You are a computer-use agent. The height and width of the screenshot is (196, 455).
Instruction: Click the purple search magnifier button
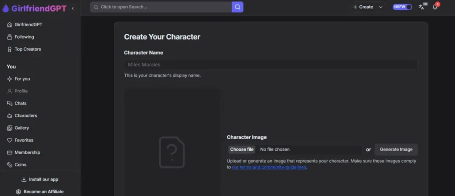pos(237,7)
